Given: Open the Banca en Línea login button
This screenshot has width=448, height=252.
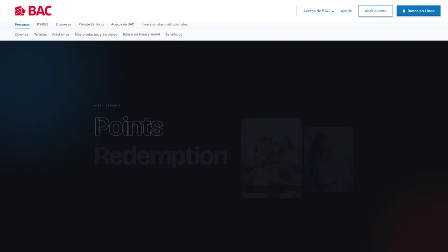Looking at the screenshot, I should tap(418, 11).
